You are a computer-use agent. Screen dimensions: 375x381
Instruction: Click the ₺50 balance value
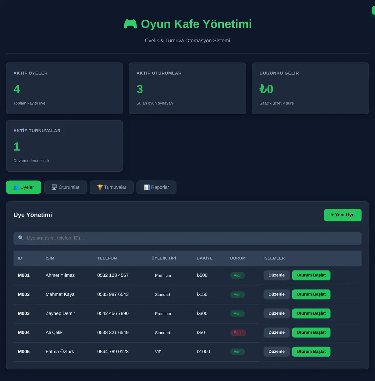click(x=201, y=333)
